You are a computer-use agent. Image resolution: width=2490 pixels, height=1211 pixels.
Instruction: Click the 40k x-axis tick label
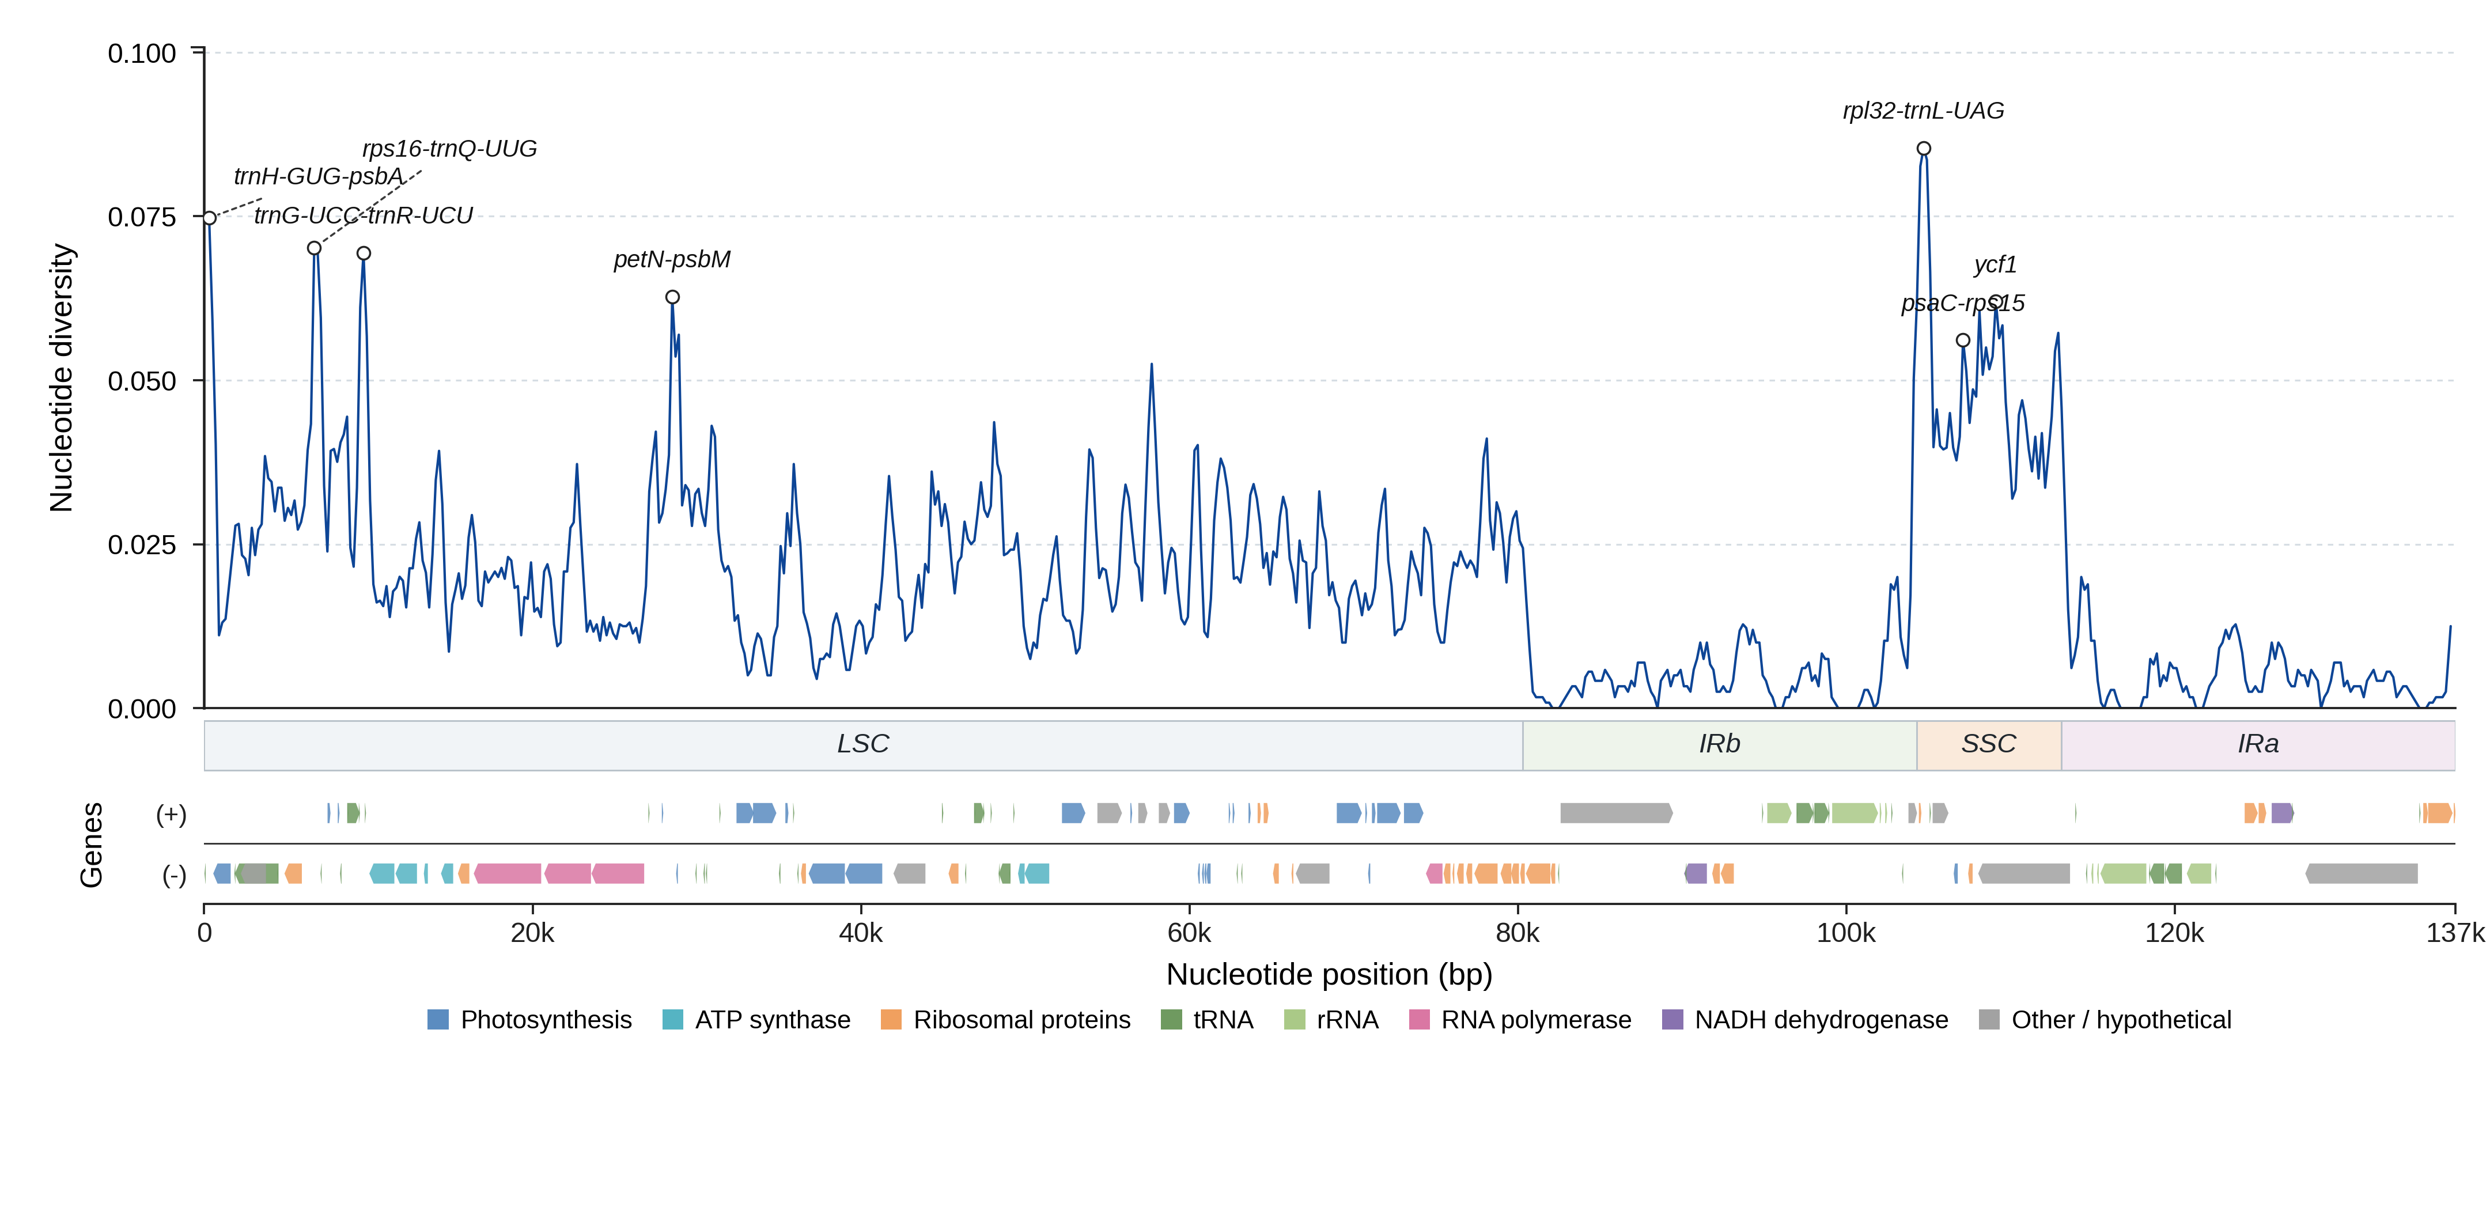coord(861,933)
